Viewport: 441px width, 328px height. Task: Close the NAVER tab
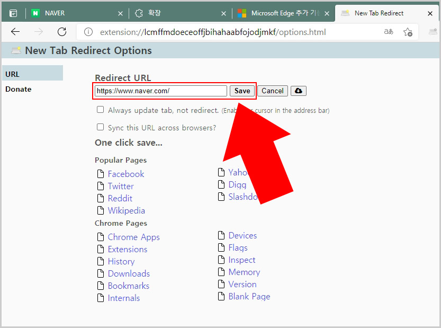coord(120,14)
